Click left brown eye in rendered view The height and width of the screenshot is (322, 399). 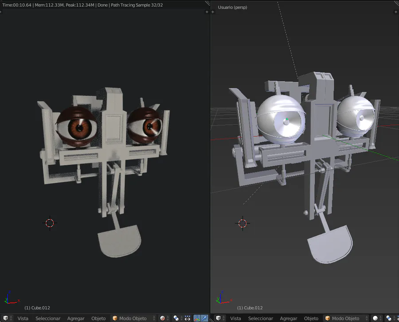(x=77, y=127)
